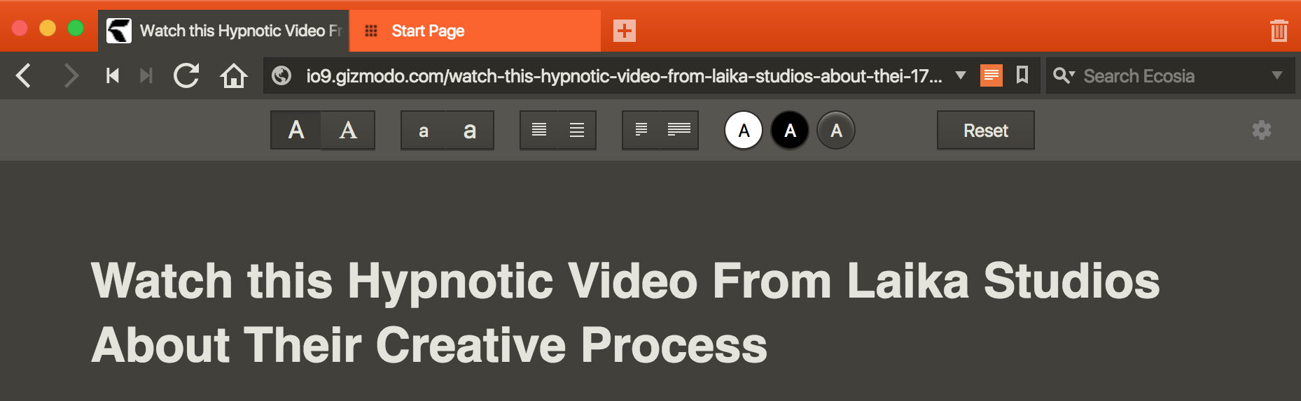This screenshot has width=1301, height=401.
Task: Select the Watch this Hypnotic Video tab
Action: (x=223, y=31)
